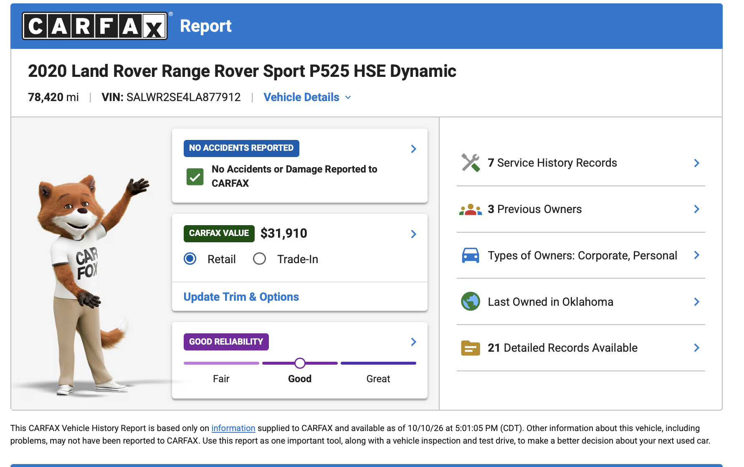Click Update Trim & Options link
This screenshot has height=467, width=744.
tap(241, 297)
